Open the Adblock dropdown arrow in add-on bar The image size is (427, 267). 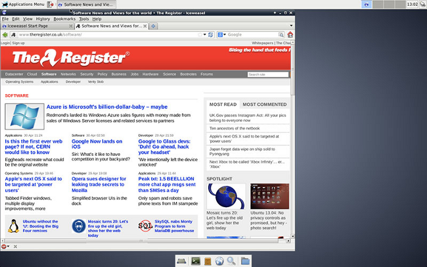click(9, 247)
